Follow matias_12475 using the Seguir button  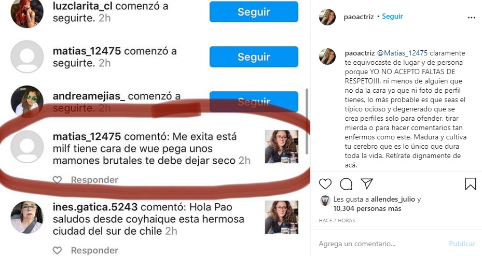(x=254, y=57)
